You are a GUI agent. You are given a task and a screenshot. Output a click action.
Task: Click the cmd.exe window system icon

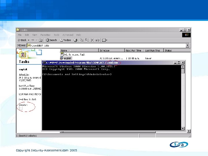coord(44,63)
